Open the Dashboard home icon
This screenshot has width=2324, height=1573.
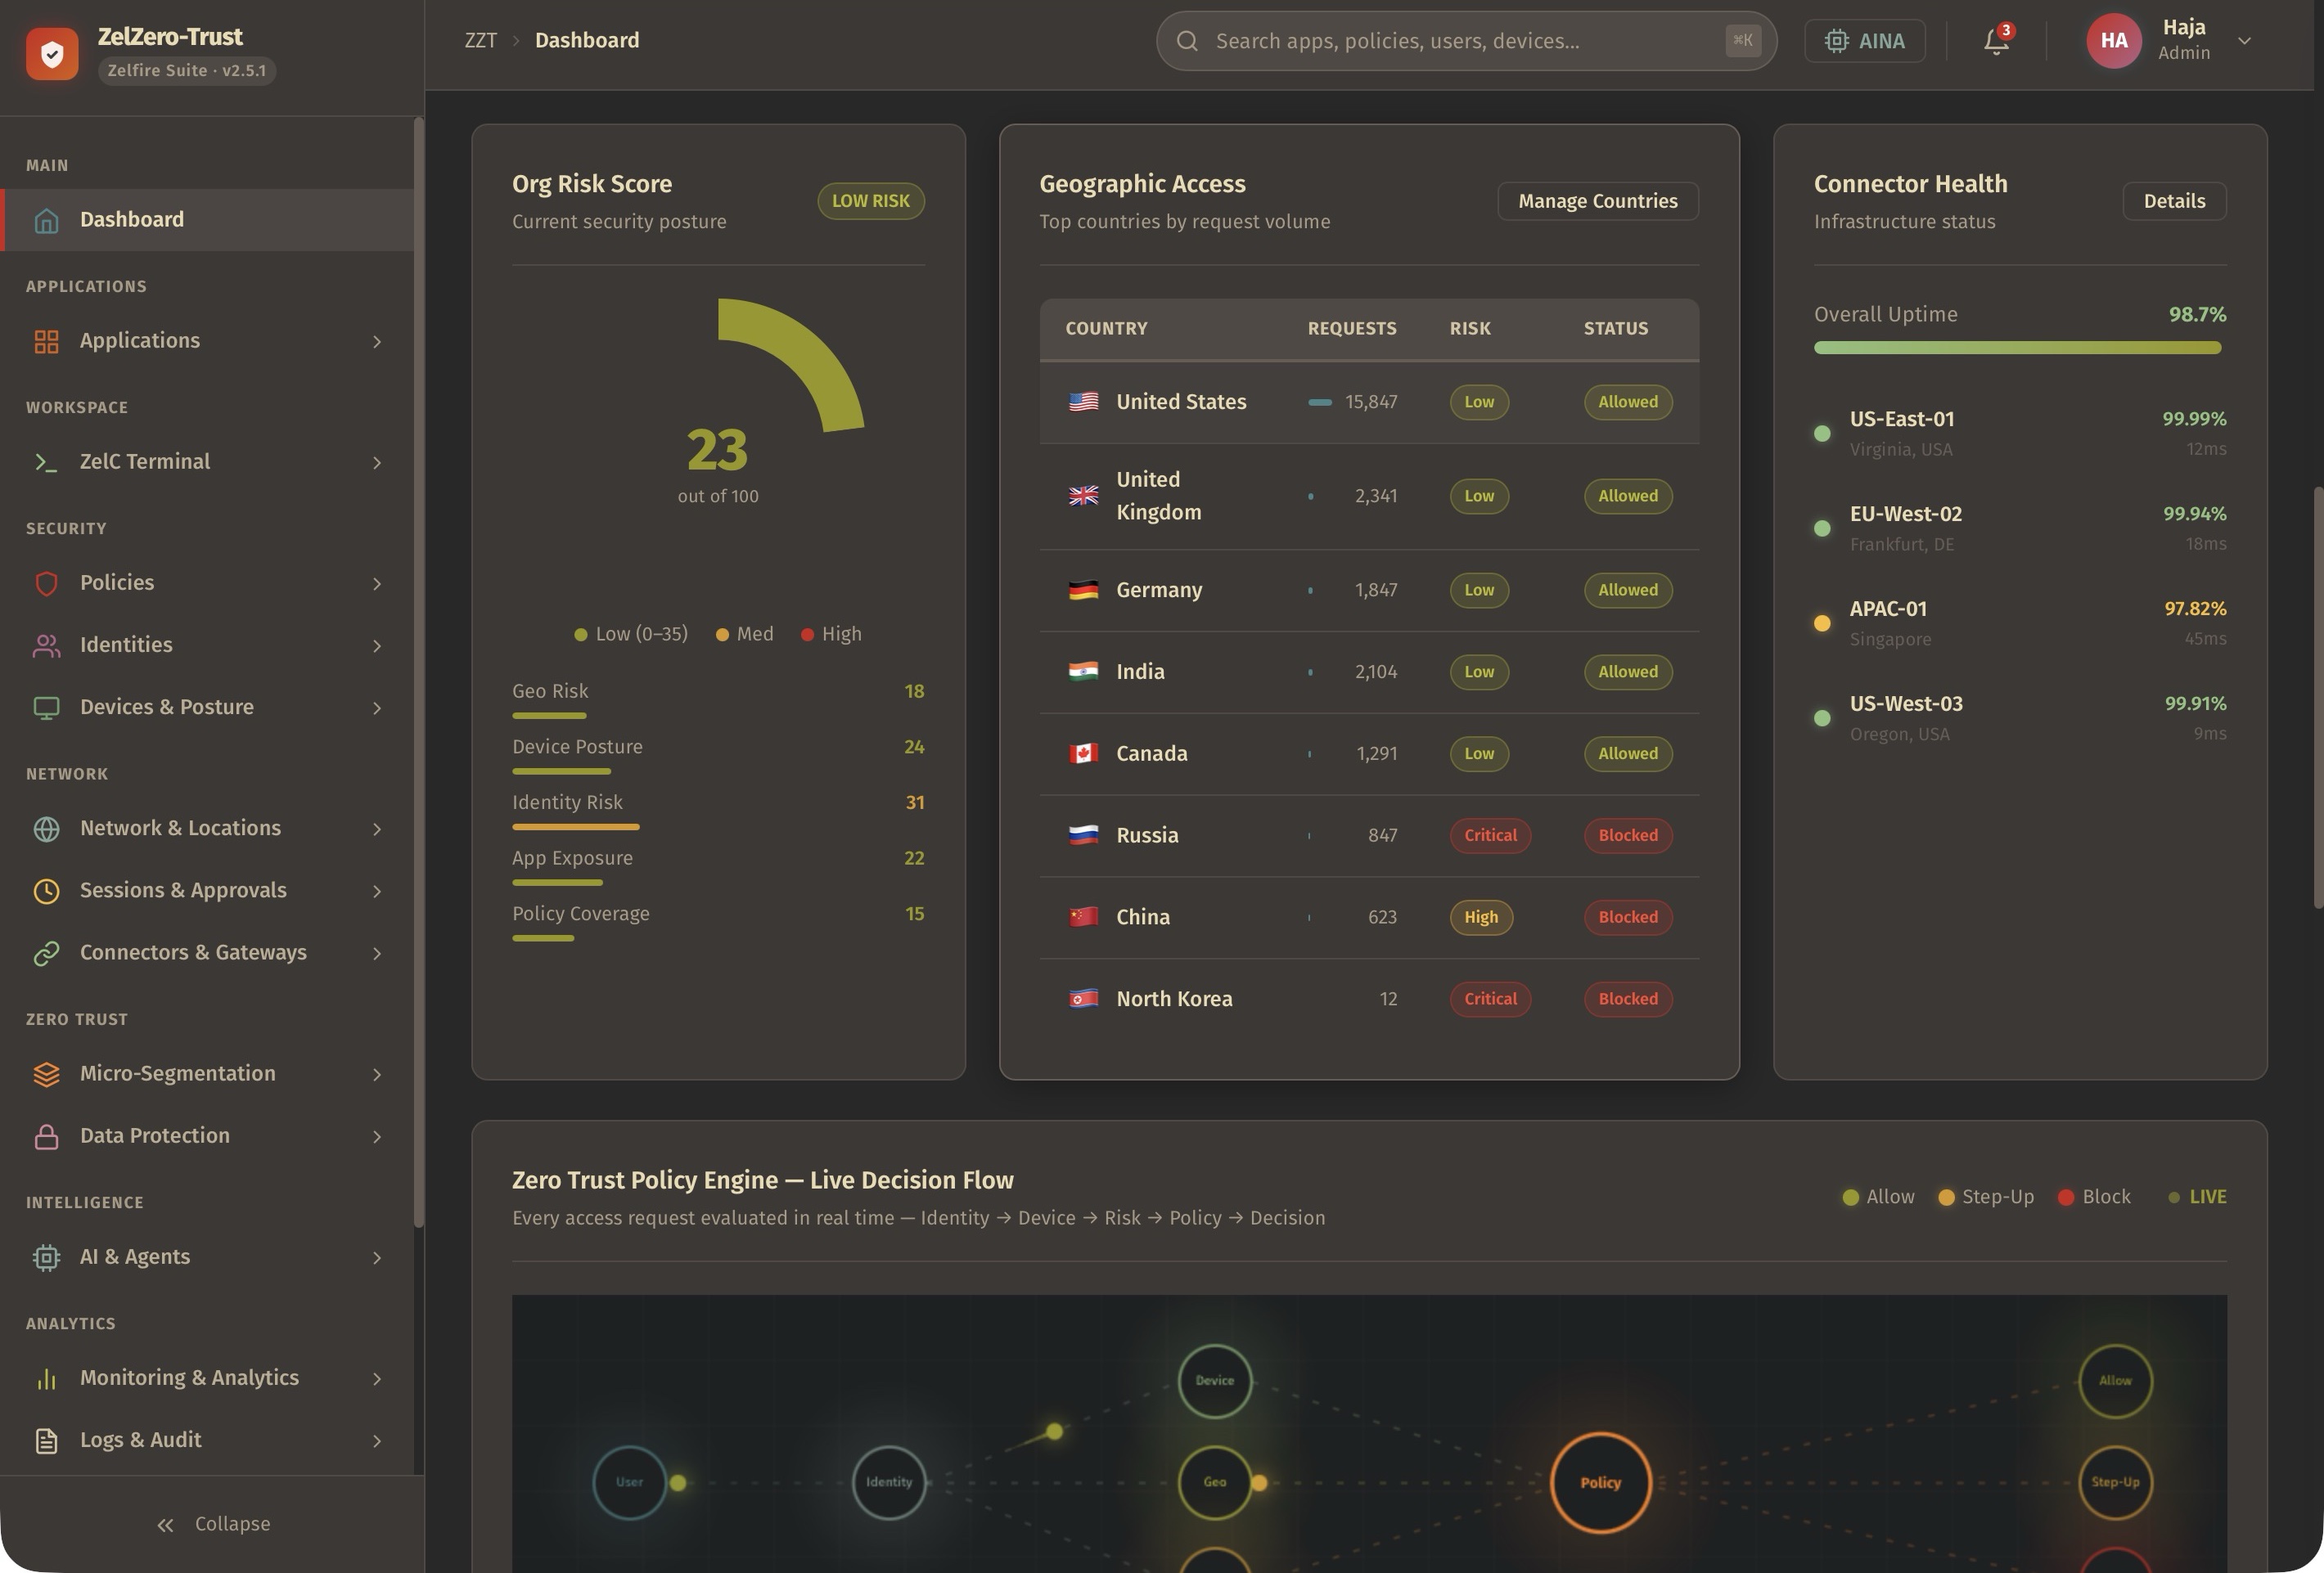(x=46, y=220)
